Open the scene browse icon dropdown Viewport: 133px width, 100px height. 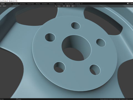[x=128, y=4]
